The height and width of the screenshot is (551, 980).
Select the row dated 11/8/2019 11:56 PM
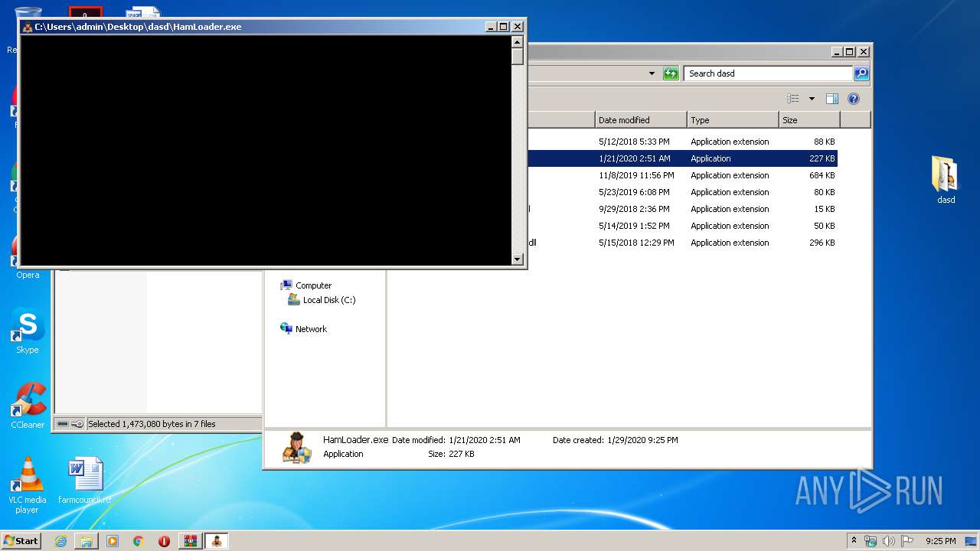coord(681,175)
